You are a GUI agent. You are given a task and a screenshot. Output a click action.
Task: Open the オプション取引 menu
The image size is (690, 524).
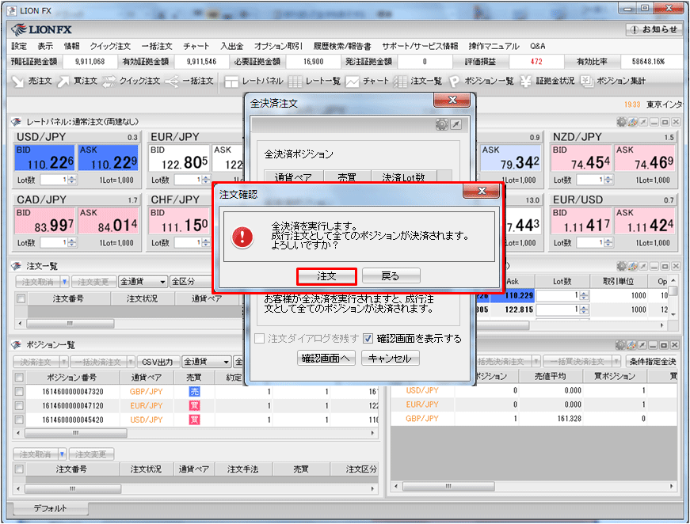tap(278, 46)
